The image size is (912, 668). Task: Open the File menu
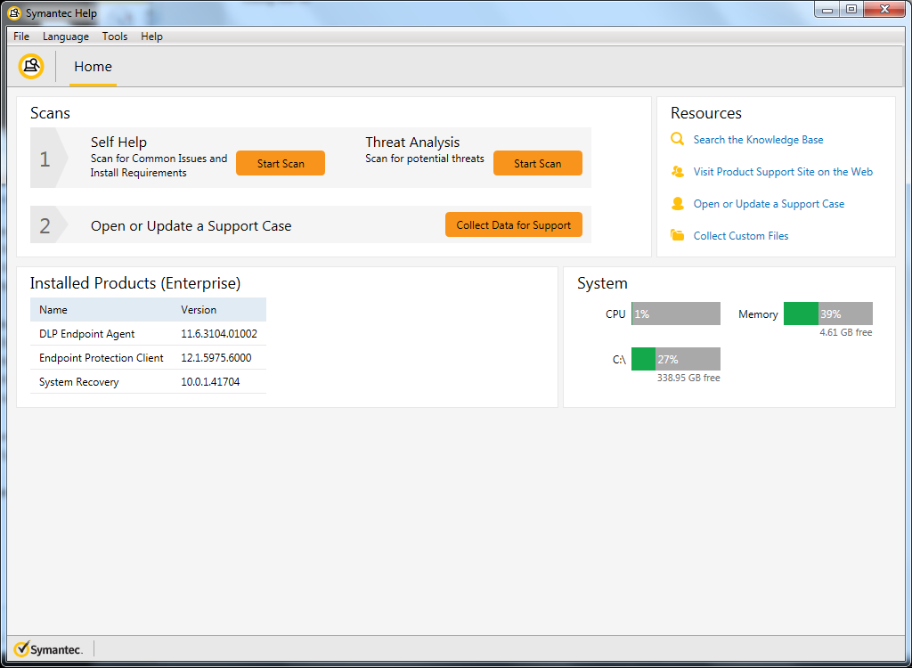click(21, 37)
